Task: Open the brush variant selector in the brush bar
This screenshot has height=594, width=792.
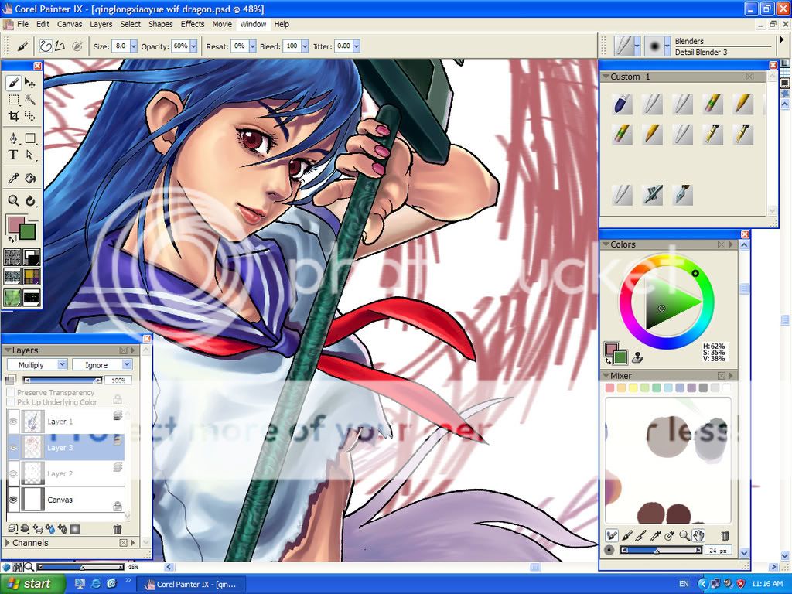Action: click(x=657, y=46)
